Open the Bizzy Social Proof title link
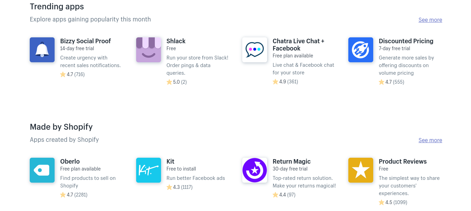This screenshot has width=471, height=211. (85, 41)
